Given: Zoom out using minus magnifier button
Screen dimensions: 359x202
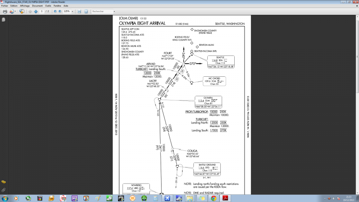Looking at the screenshot, I should pyautogui.click(x=55, y=11).
